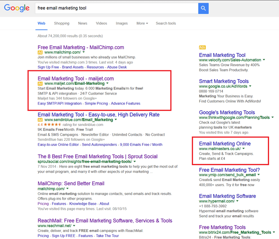Open Search tools options
Image resolution: width=279 pixels, height=239 pixels.
click(x=165, y=23)
